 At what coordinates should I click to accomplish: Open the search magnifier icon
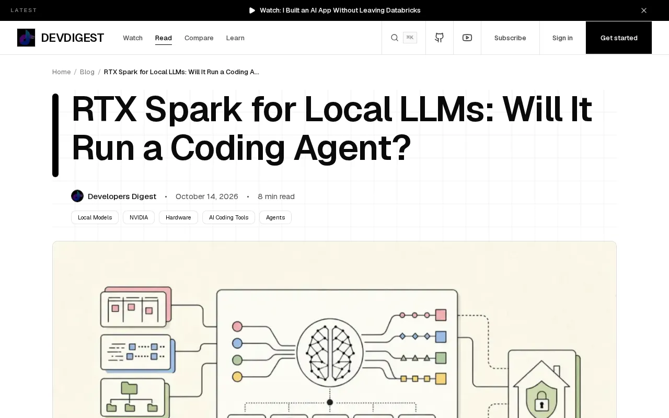pos(395,38)
